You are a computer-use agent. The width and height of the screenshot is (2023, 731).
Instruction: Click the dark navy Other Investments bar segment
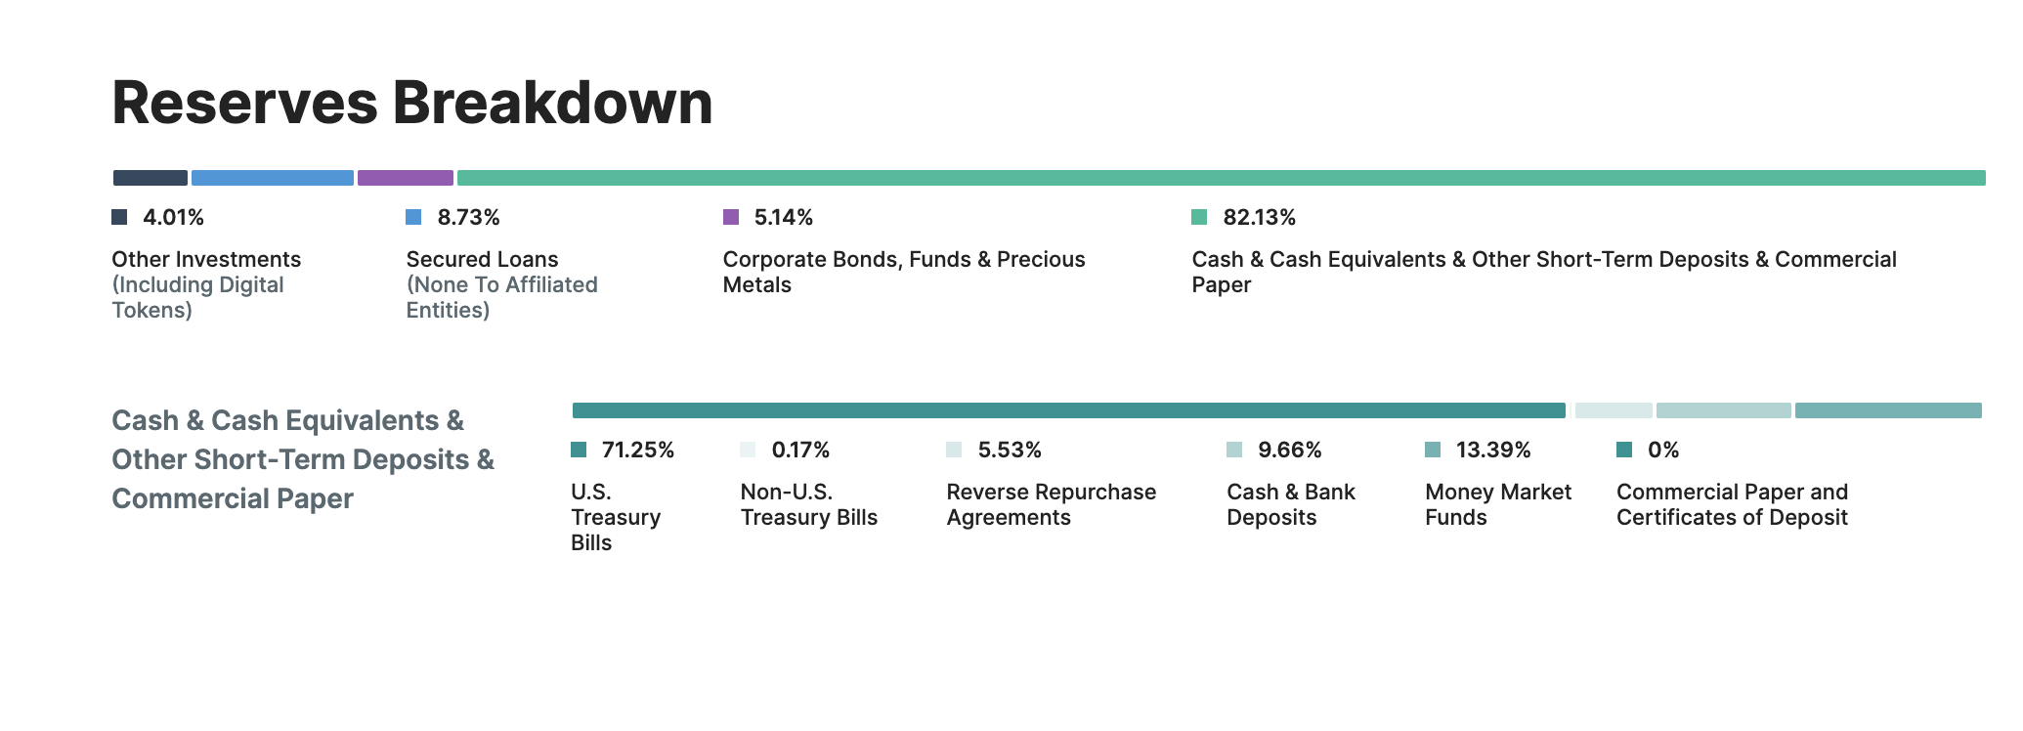coord(151,178)
